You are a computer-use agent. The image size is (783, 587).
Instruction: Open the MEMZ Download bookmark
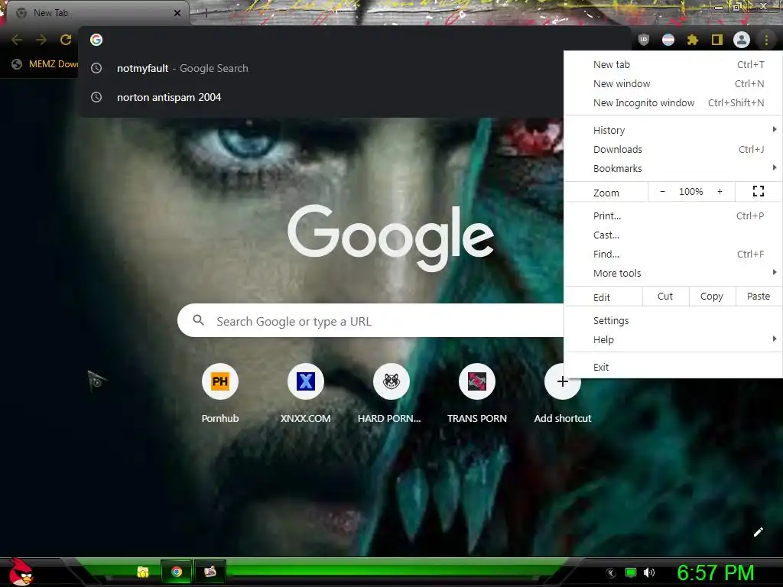[x=45, y=64]
